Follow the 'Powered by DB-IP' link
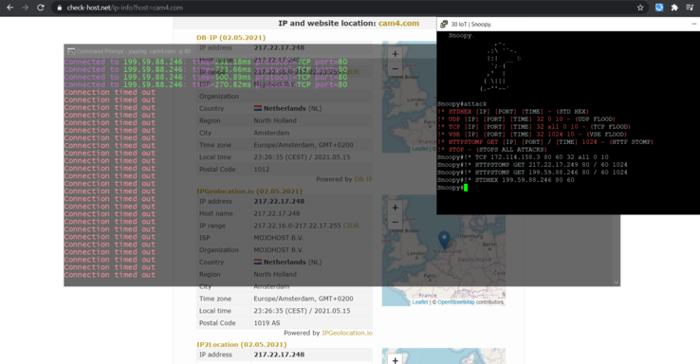This screenshot has height=364, width=700. pos(363,179)
